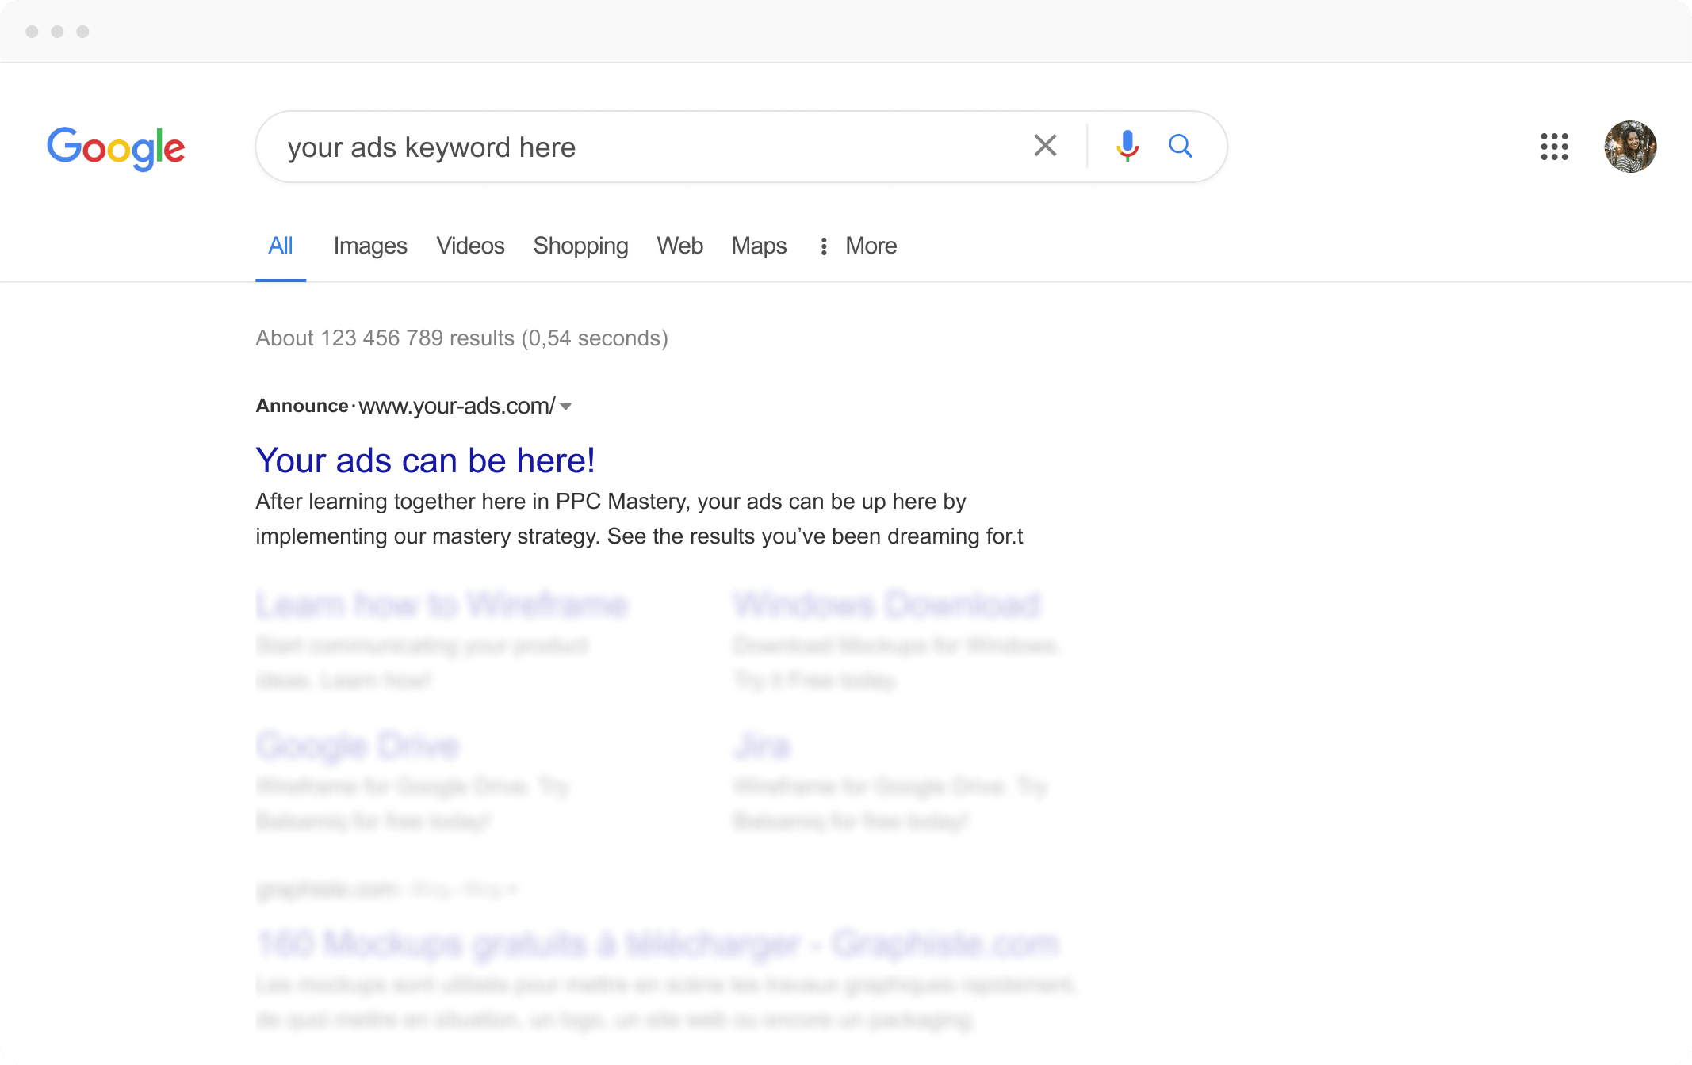Expand ad URL dropdown arrow
The height and width of the screenshot is (1065, 1692).
point(566,407)
